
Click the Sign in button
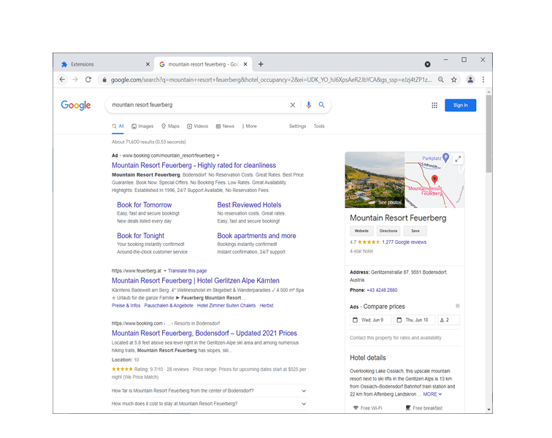460,105
